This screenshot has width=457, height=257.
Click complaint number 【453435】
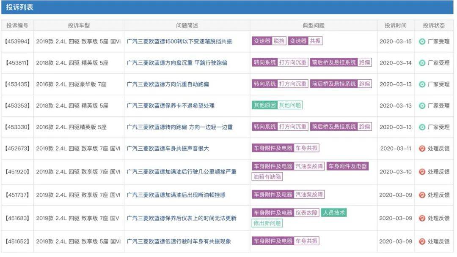click(17, 84)
